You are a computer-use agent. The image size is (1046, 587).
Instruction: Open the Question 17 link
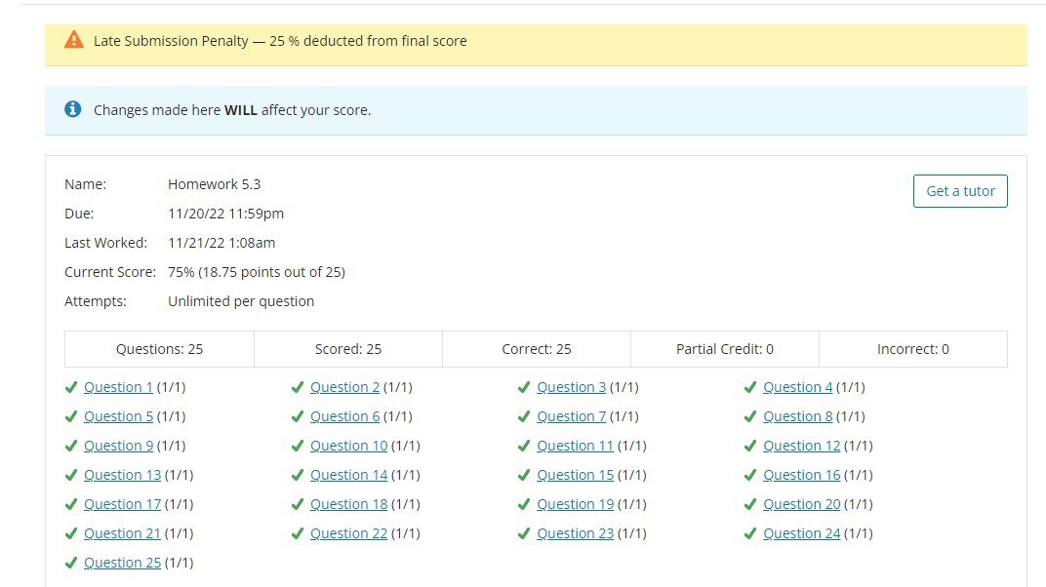(122, 504)
